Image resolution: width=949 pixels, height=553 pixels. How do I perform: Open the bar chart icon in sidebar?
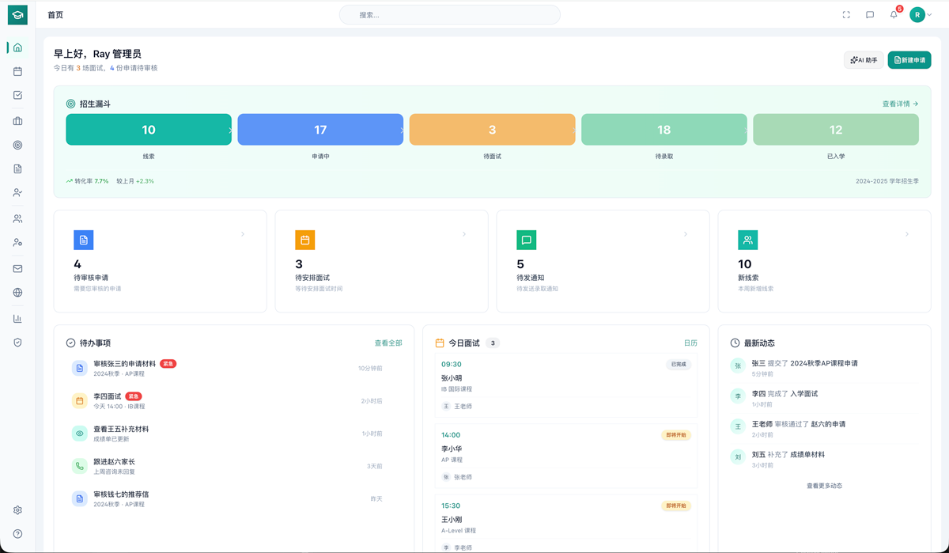pyautogui.click(x=17, y=319)
